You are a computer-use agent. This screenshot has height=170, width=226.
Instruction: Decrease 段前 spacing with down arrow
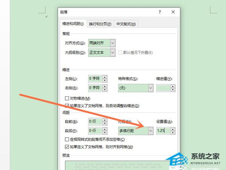tap(105, 123)
